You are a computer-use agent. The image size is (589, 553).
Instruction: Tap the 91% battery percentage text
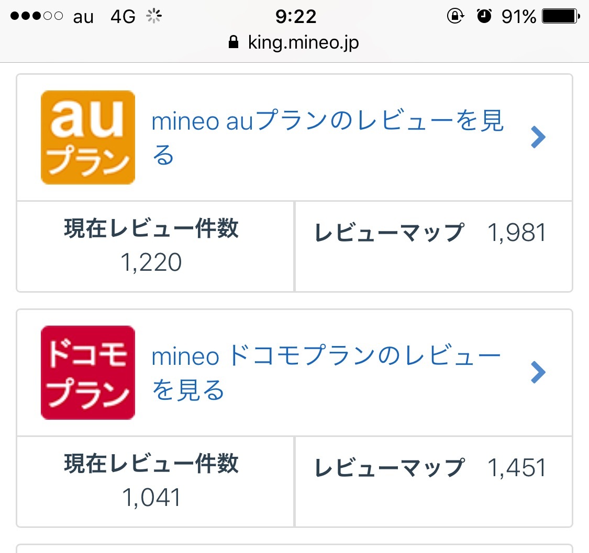click(x=518, y=17)
